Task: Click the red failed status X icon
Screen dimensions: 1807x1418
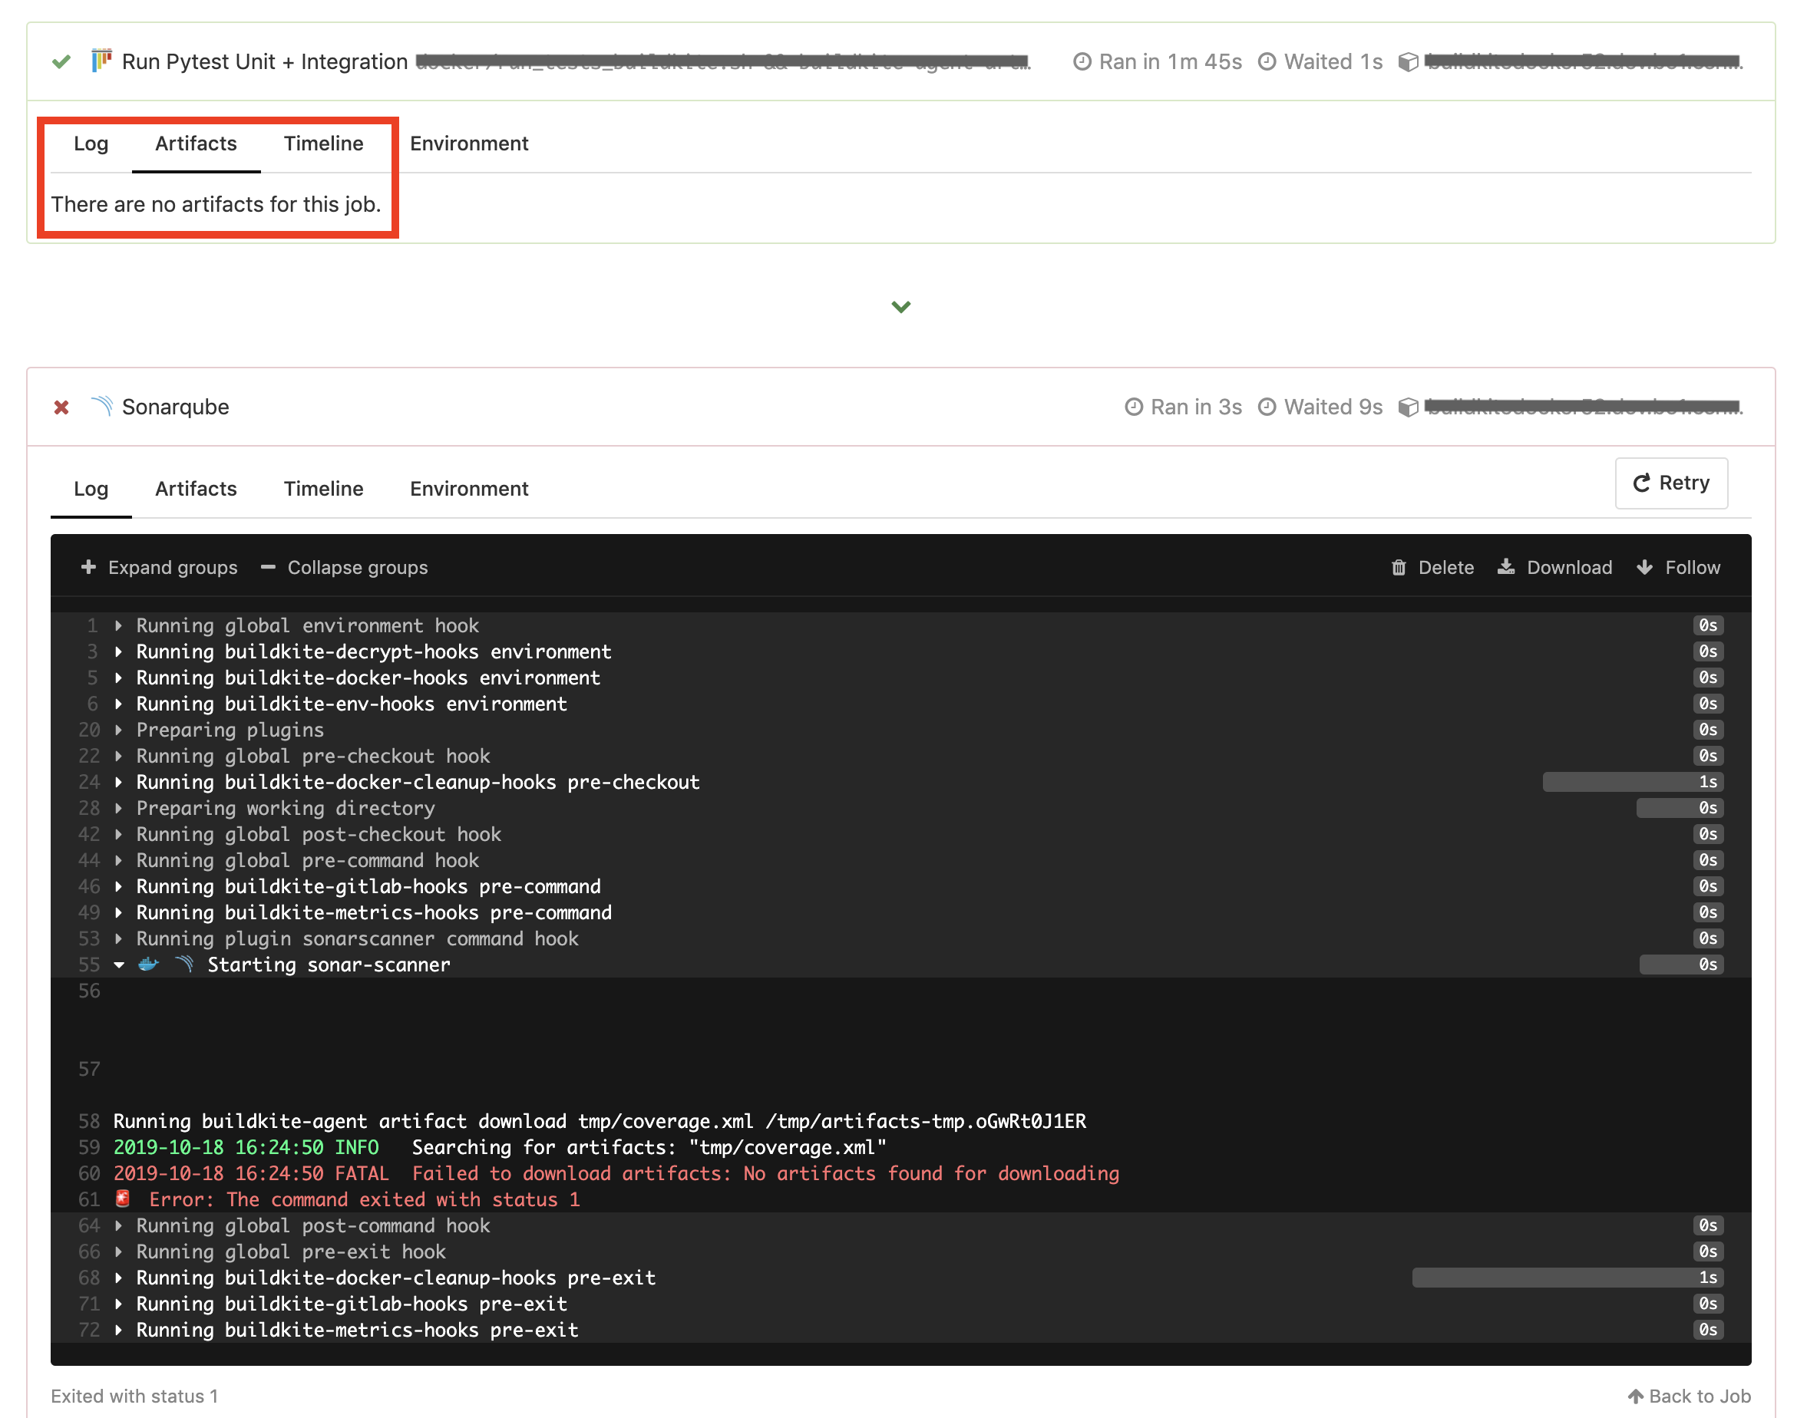Action: point(61,407)
